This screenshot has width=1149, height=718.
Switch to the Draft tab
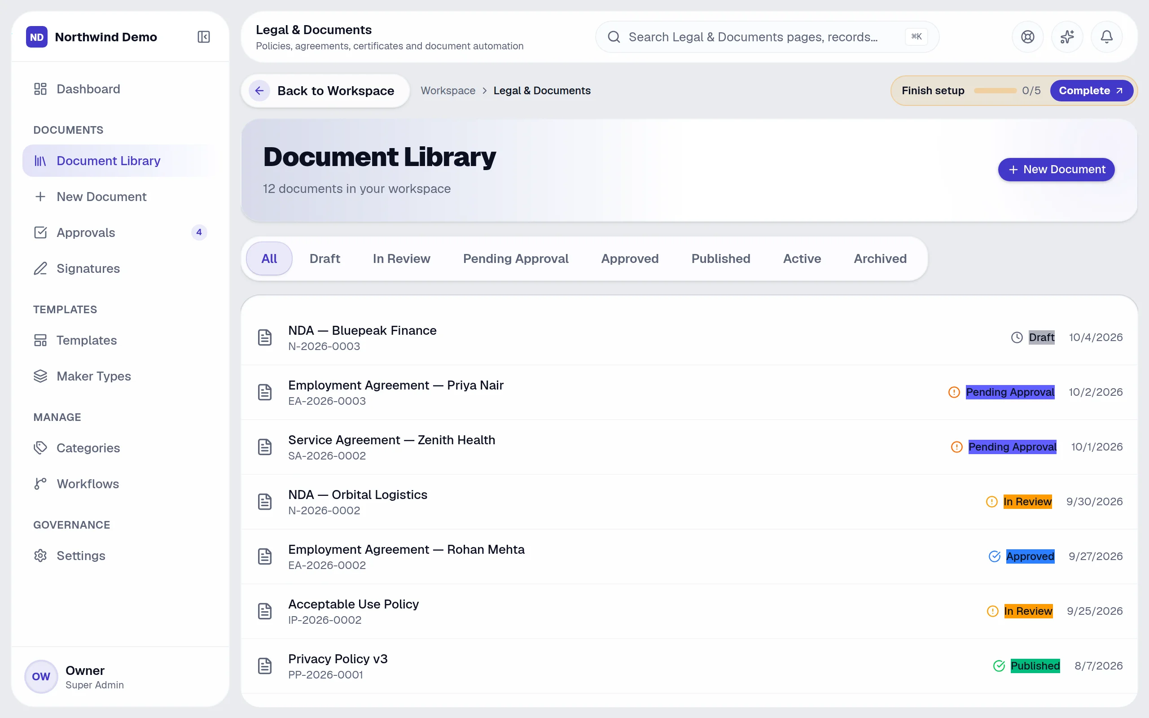[325, 258]
